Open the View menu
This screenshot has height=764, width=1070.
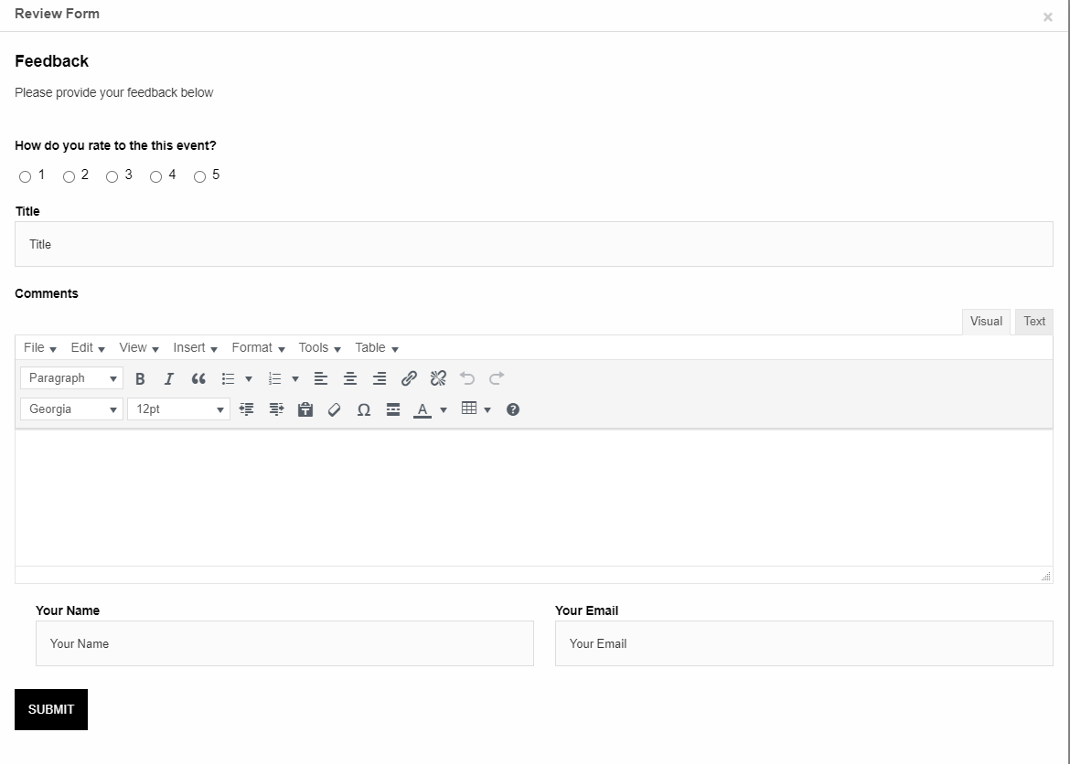coord(138,348)
